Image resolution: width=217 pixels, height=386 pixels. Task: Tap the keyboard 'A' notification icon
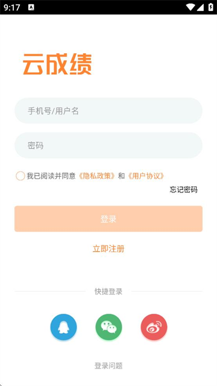(x=31, y=7)
